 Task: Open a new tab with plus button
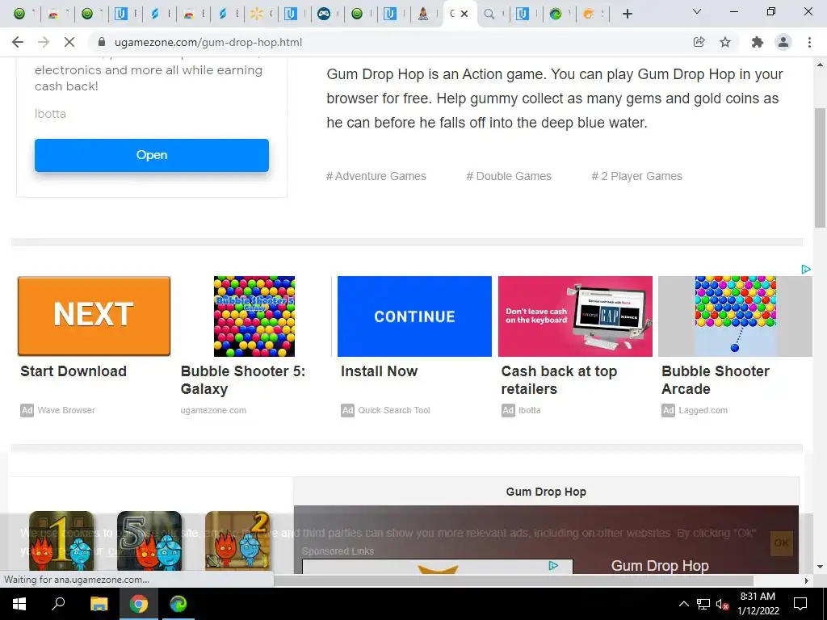(627, 14)
